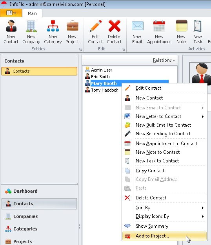Viewport: 211px width, 245px height.
Task: Open the Dashboard navigation section
Action: (39, 191)
